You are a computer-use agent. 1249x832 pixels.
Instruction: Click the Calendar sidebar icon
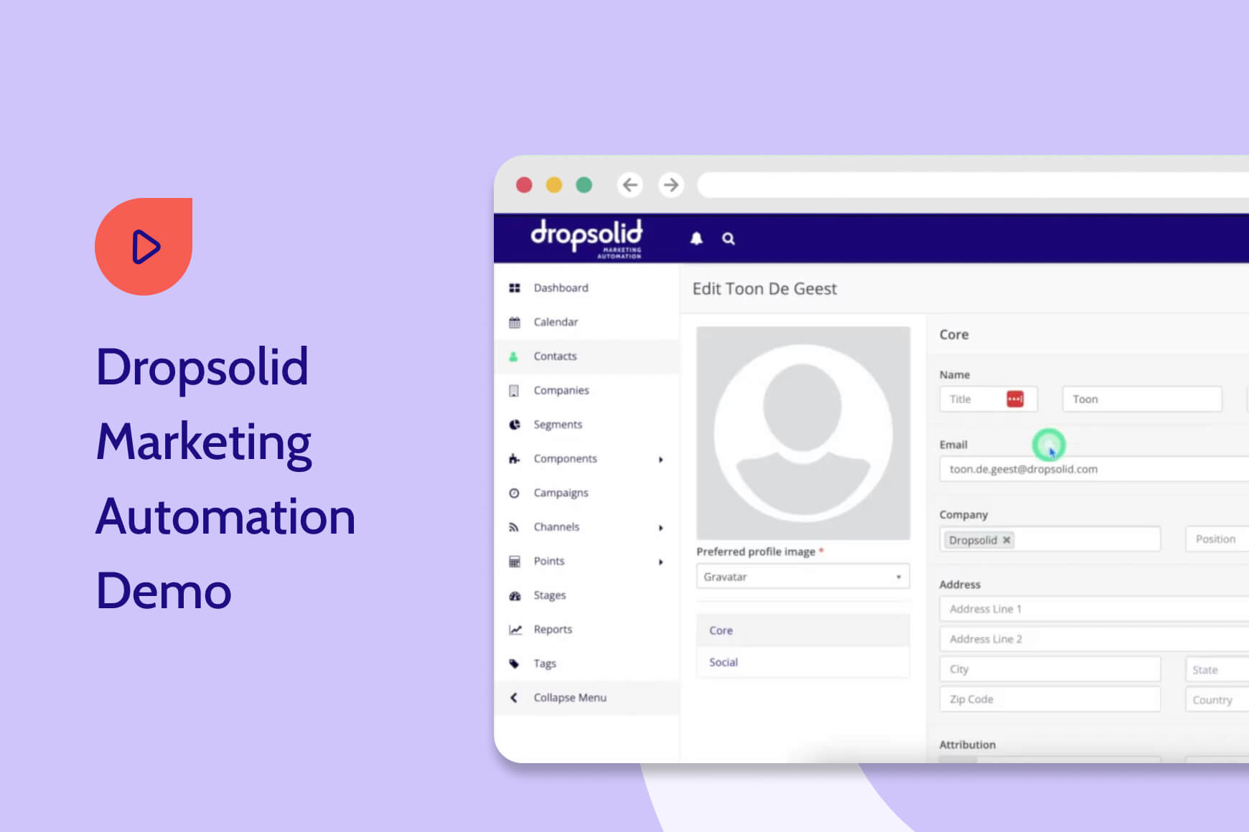click(x=514, y=322)
